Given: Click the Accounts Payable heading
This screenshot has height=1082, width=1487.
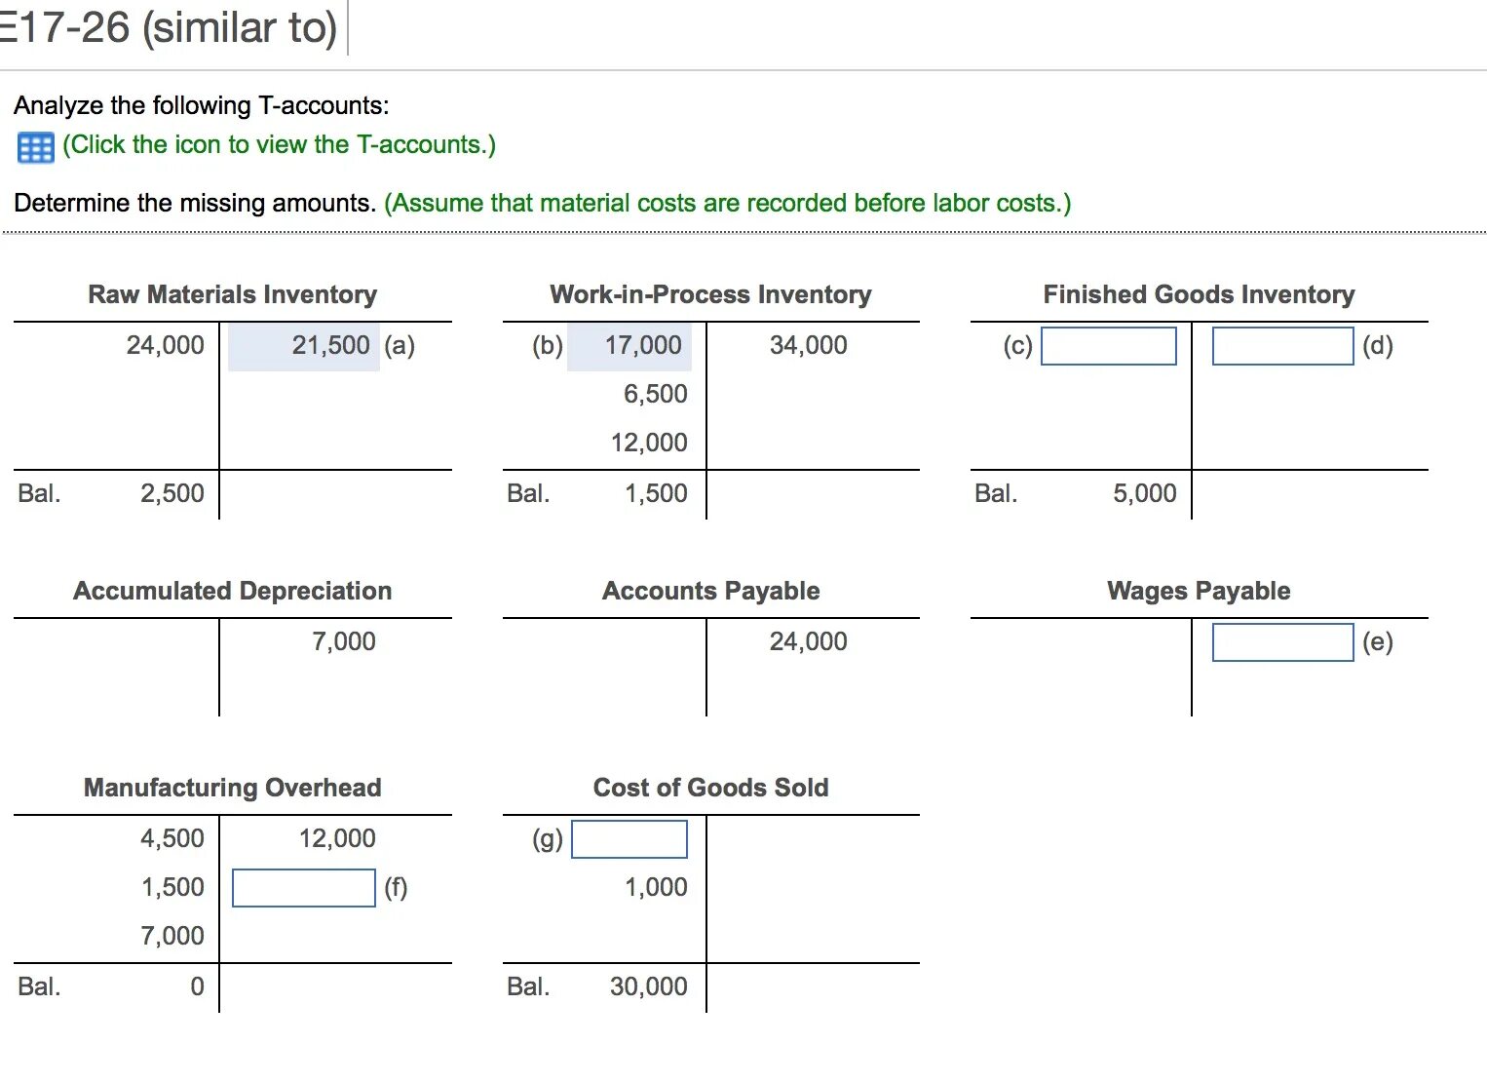Looking at the screenshot, I should (x=710, y=591).
